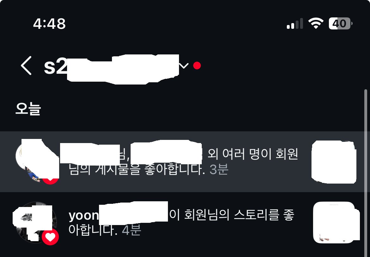Click the vertical scrollbar on right edge
Image resolution: width=370 pixels, height=257 pixels.
[x=366, y=172]
